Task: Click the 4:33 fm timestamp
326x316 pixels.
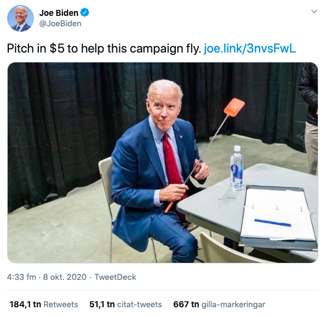Action: [21, 277]
